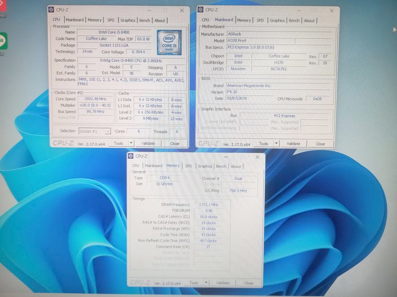Click the 65.0 W Max TDP value
Viewport: 397px width, 297px height.
[x=143, y=39]
